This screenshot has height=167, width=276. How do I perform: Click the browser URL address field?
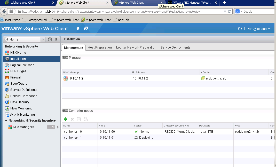(121, 12)
